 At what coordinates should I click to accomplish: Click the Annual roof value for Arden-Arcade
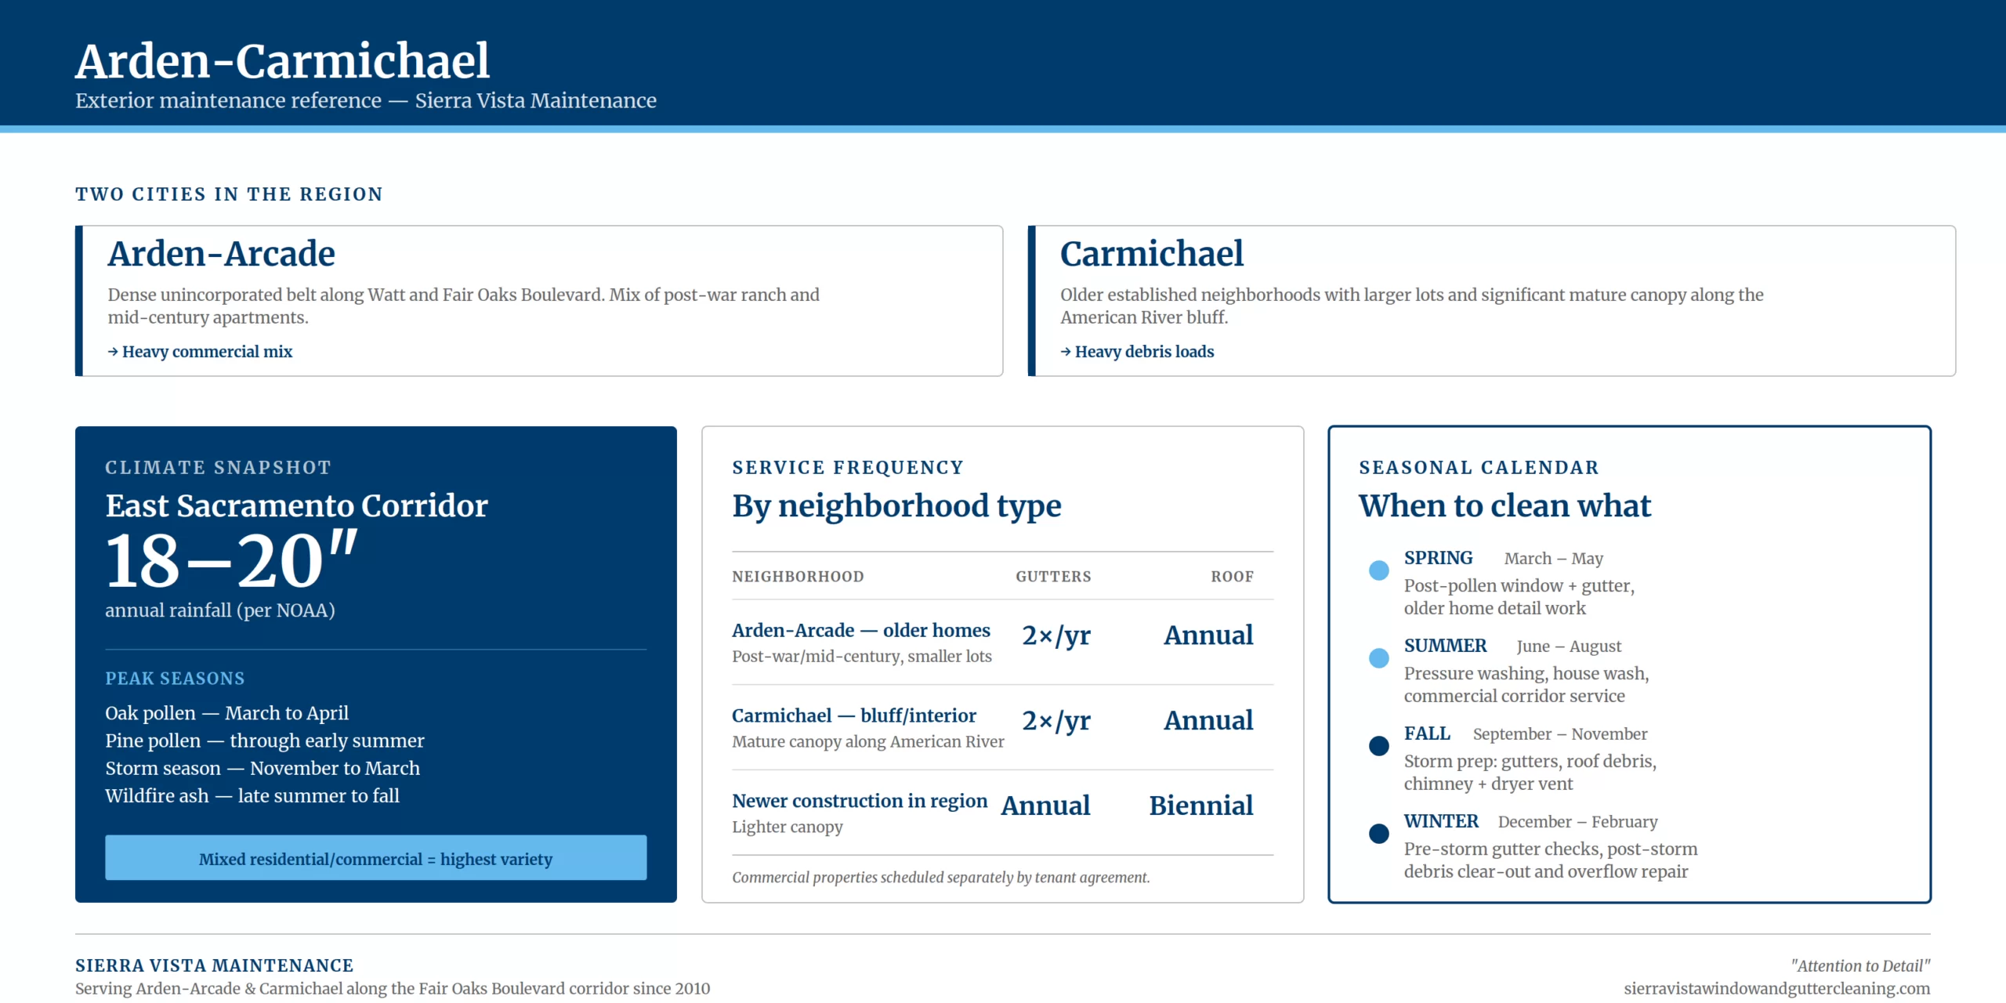1208,635
